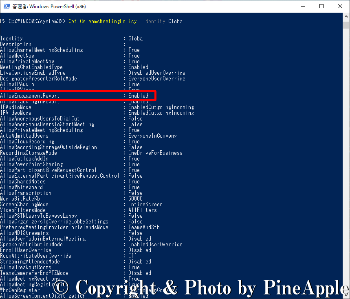
Task: Click the empty scrollbar track below the thumb
Action: 346,163
